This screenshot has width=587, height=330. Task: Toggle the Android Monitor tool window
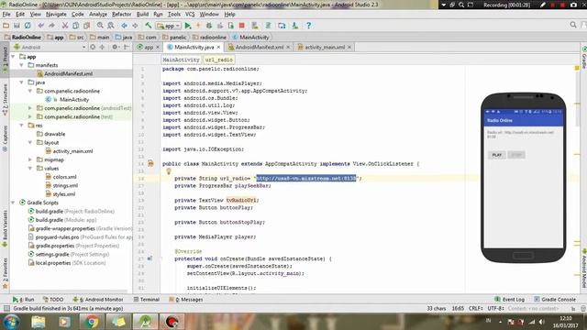point(98,300)
